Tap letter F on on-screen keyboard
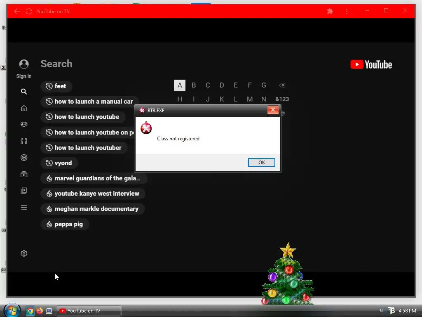Image resolution: width=422 pixels, height=317 pixels. tap(250, 85)
